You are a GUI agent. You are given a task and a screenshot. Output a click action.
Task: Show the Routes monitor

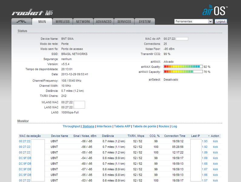[x=164, y=126]
